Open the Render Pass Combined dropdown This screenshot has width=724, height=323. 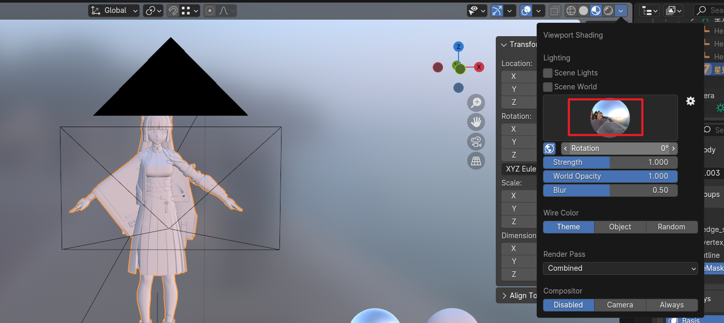(x=620, y=268)
